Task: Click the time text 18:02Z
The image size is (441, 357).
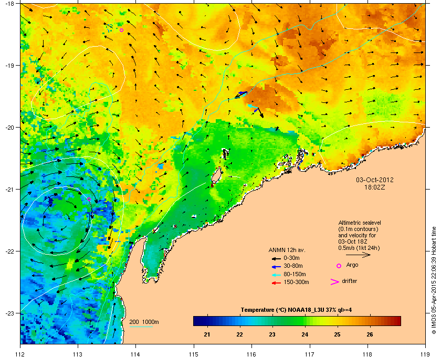Action: tap(375, 187)
